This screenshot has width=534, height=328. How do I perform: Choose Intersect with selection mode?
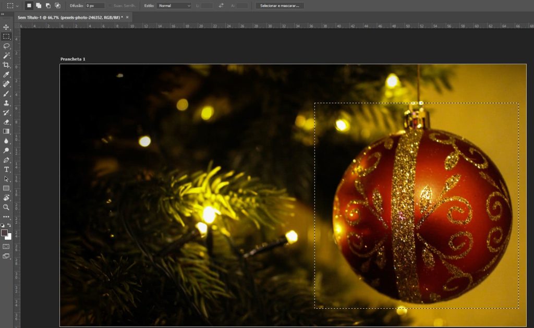coord(57,5)
